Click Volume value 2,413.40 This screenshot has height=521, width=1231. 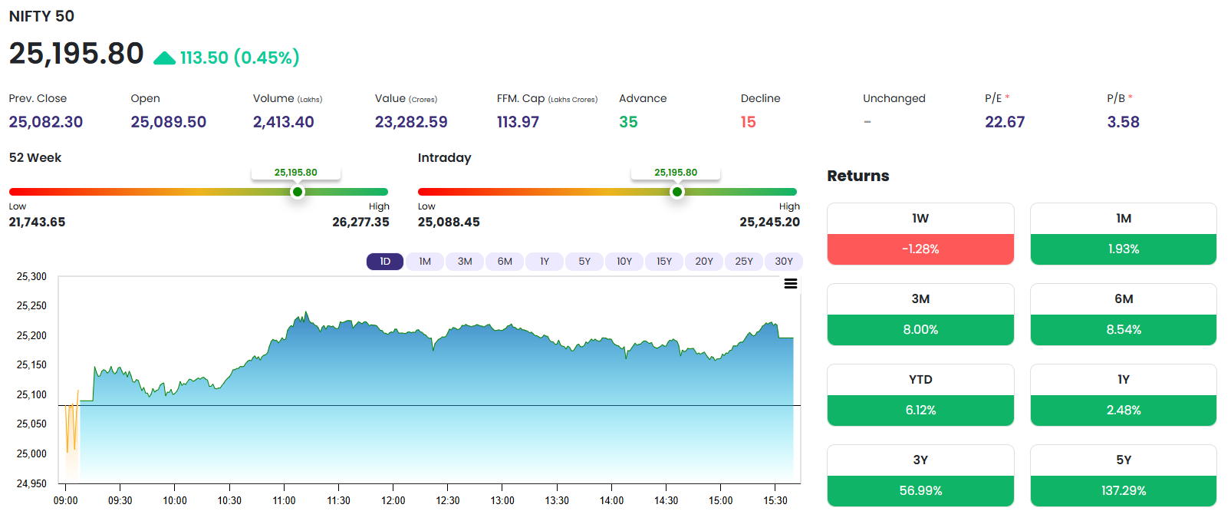[284, 122]
